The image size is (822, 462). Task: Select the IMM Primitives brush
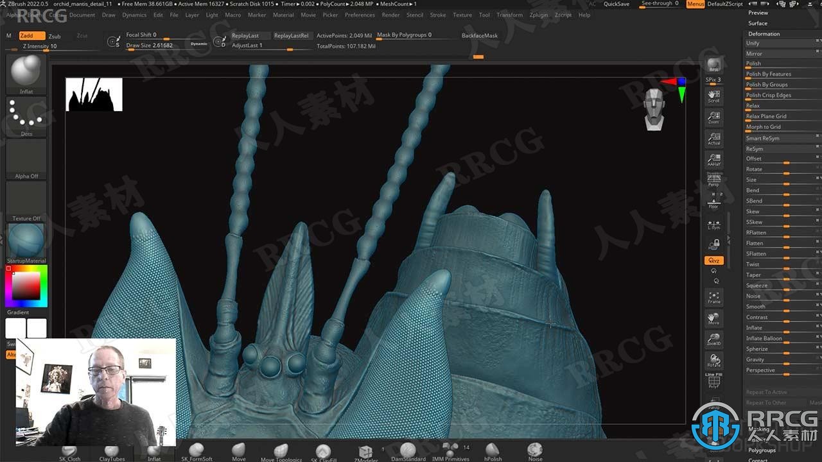450,452
